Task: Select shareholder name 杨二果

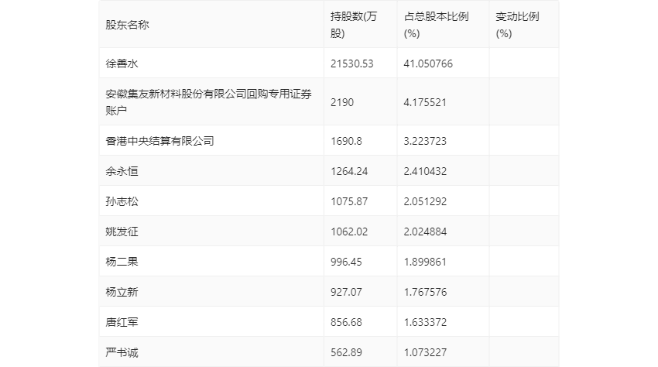Action: pyautogui.click(x=122, y=262)
